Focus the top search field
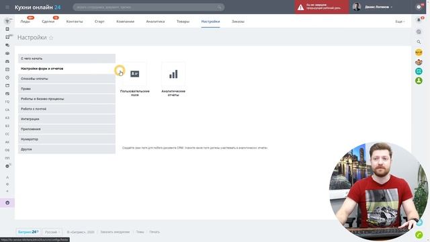The width and height of the screenshot is (430, 242). click(x=148, y=7)
